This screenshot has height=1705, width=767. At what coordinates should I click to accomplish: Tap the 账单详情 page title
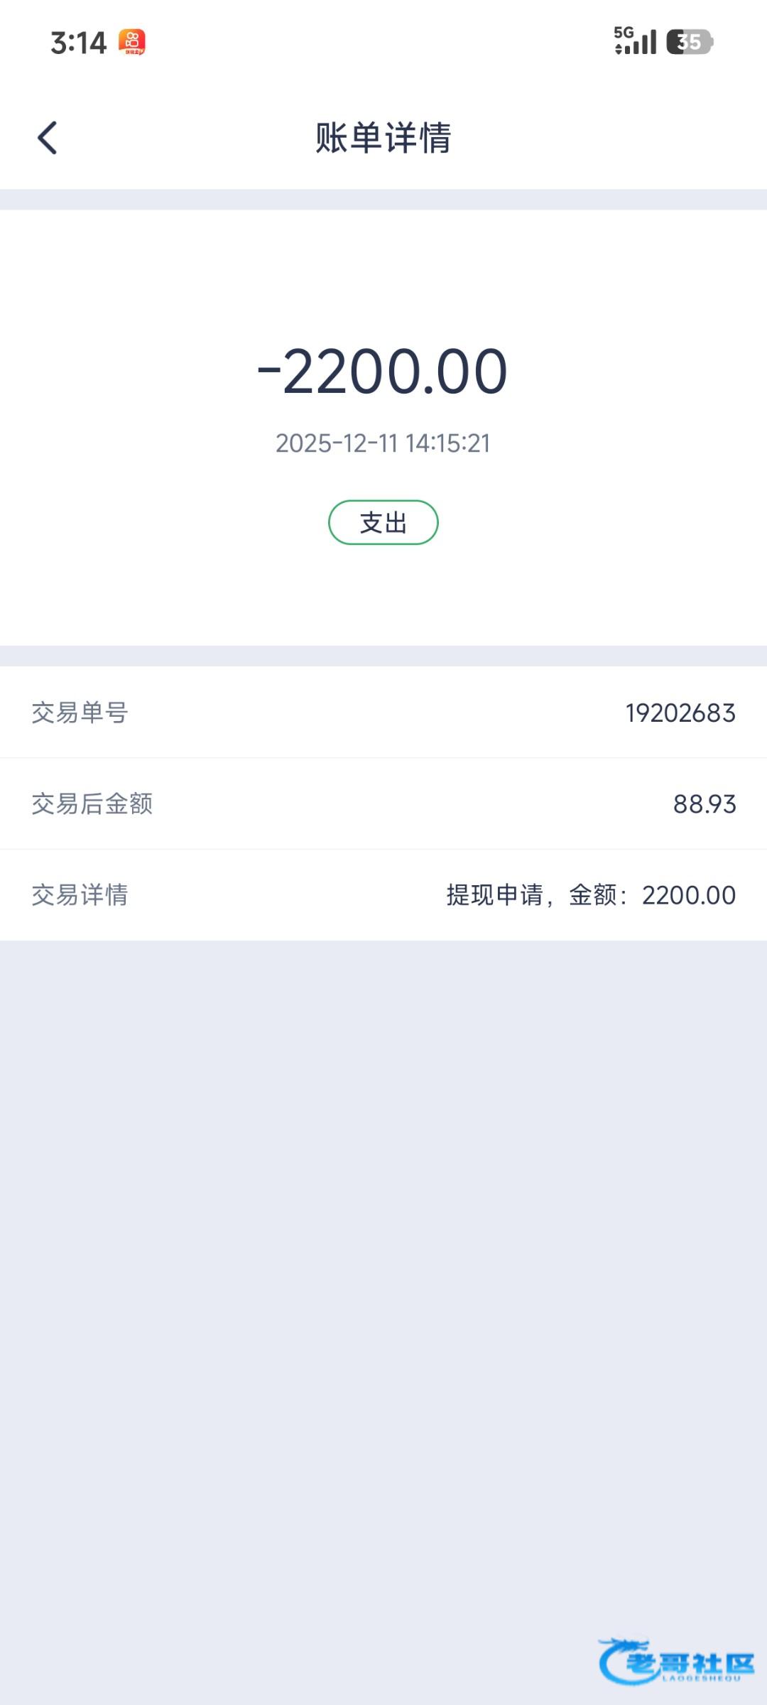point(383,138)
